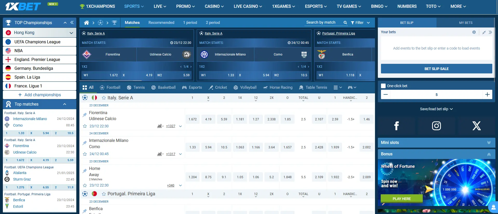Select odds 1.672 for Fiorentina win
The image size is (498, 214).
click(193, 119)
